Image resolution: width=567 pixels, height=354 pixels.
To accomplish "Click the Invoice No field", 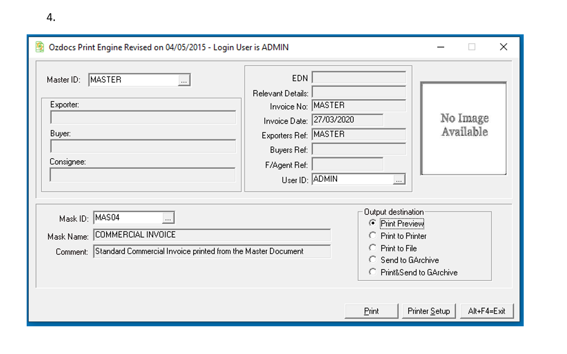I will pos(359,105).
